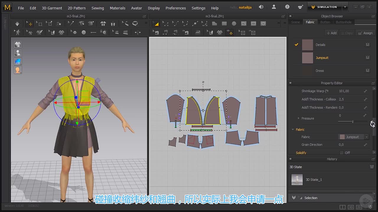Switch the 2D view toggle at bottom right
This screenshot has width=378, height=212.
pos(359,207)
